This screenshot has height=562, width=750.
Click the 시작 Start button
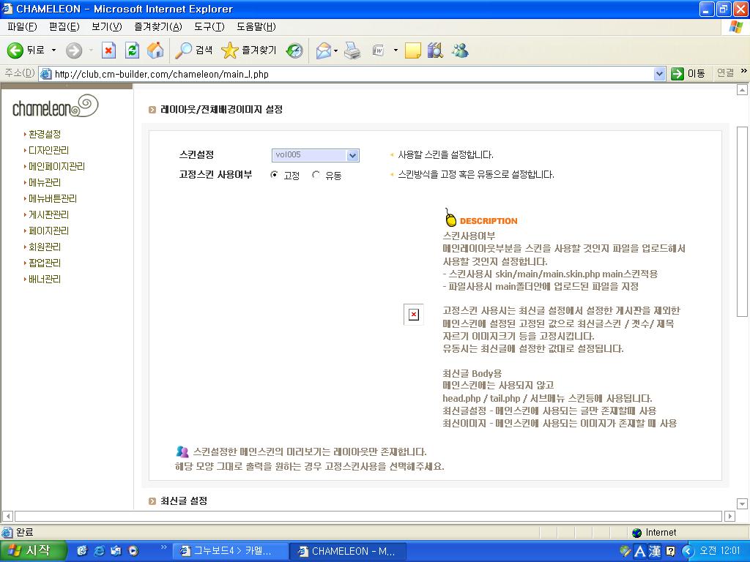pos(33,551)
